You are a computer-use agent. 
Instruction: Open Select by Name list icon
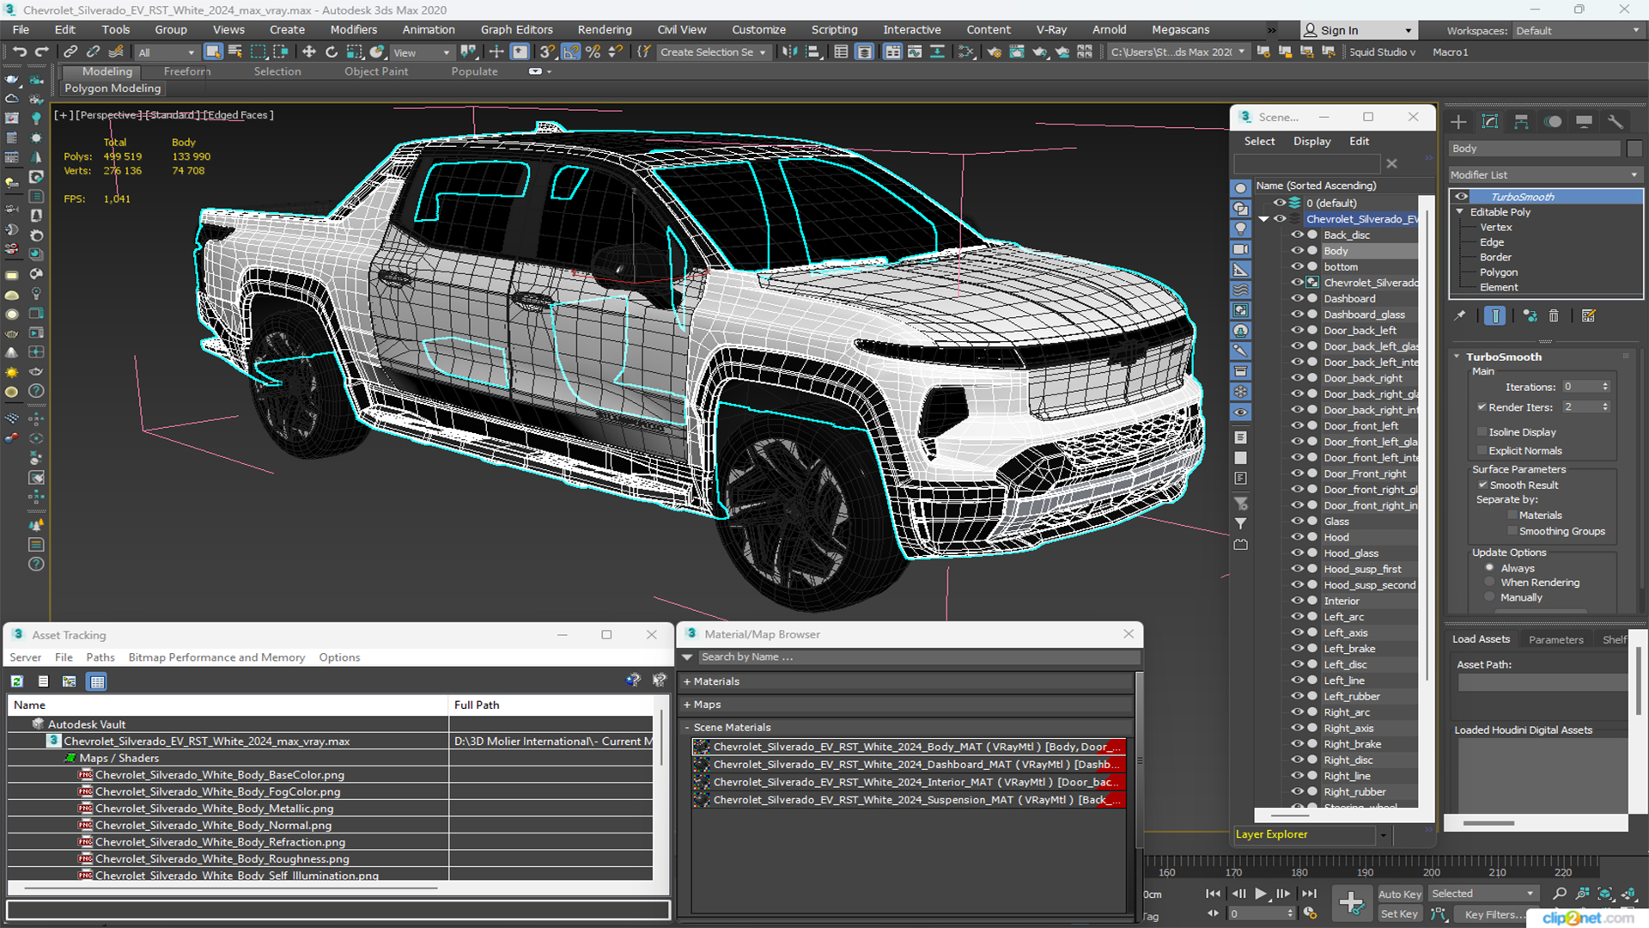tap(235, 52)
